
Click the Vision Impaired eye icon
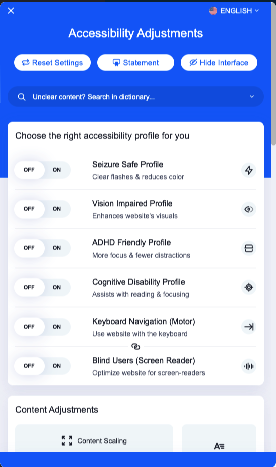click(x=249, y=209)
